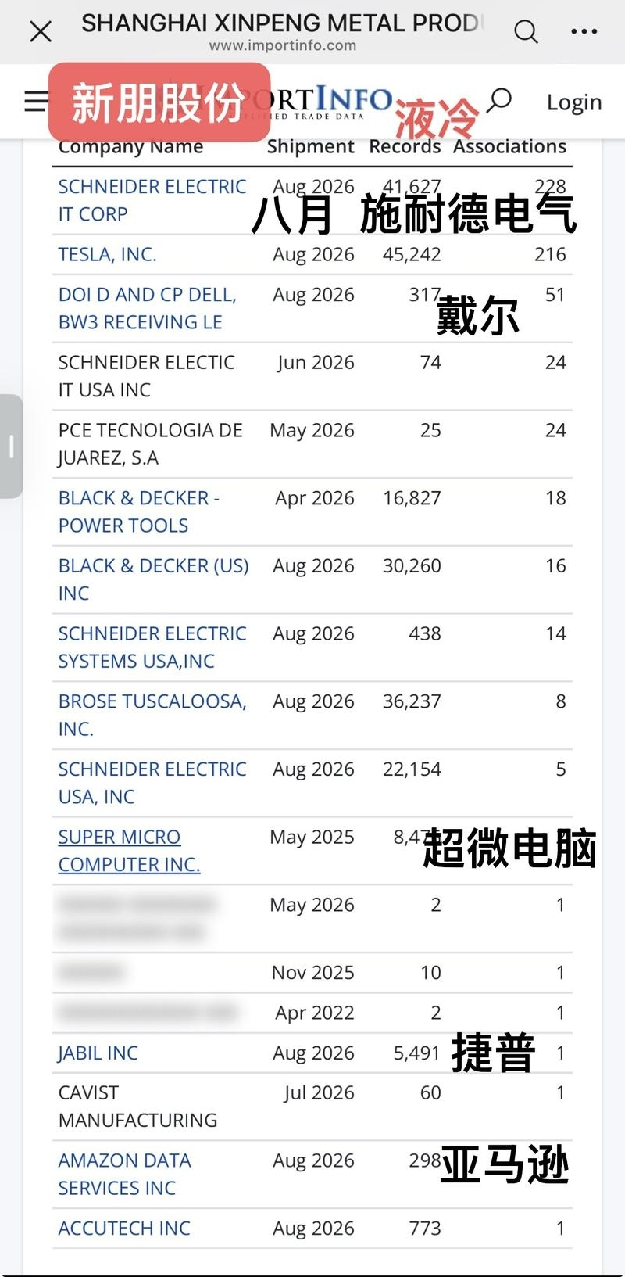Open DOI D AND CP DELL link
The height and width of the screenshot is (1277, 625).
point(148,308)
